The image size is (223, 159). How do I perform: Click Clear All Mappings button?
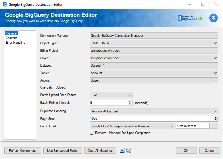[x=100, y=150]
